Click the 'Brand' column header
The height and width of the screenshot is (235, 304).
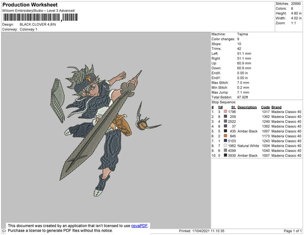click(x=276, y=107)
